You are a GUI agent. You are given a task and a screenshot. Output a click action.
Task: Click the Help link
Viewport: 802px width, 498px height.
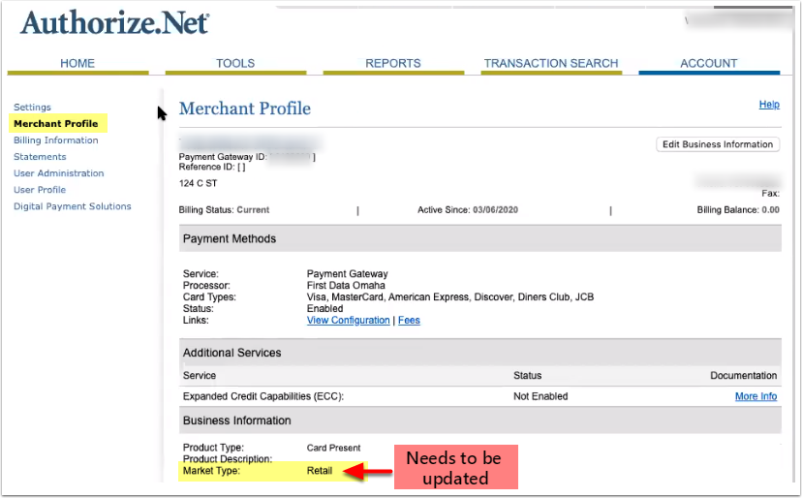click(769, 105)
